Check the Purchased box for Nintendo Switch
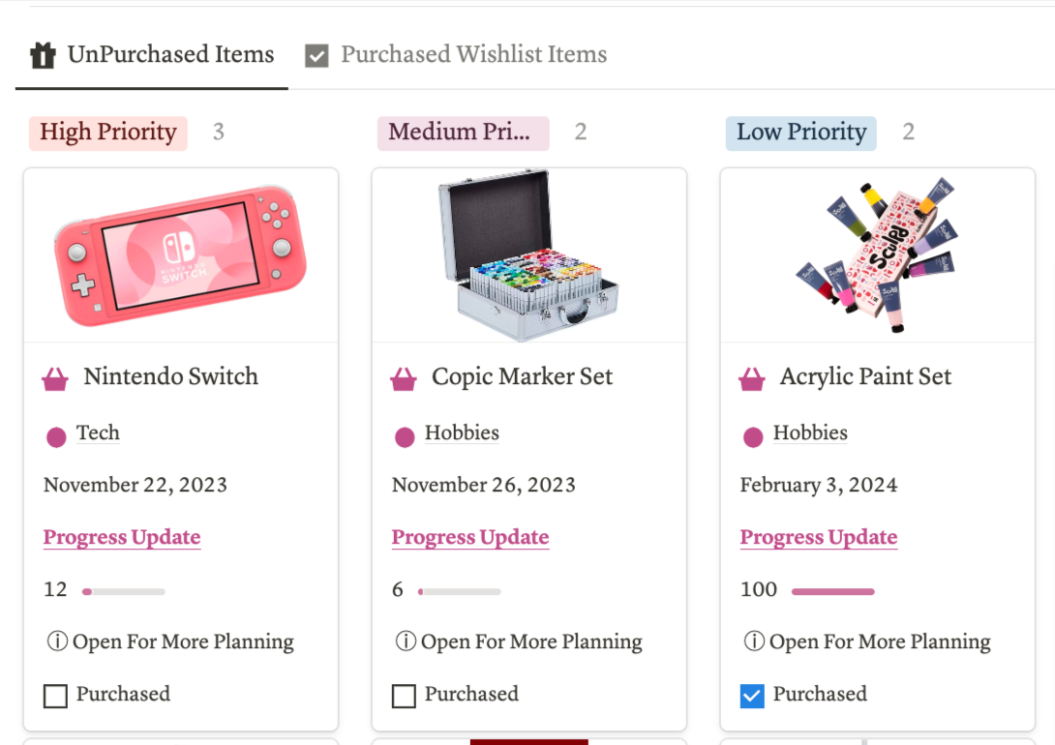This screenshot has width=1055, height=745. coord(56,696)
